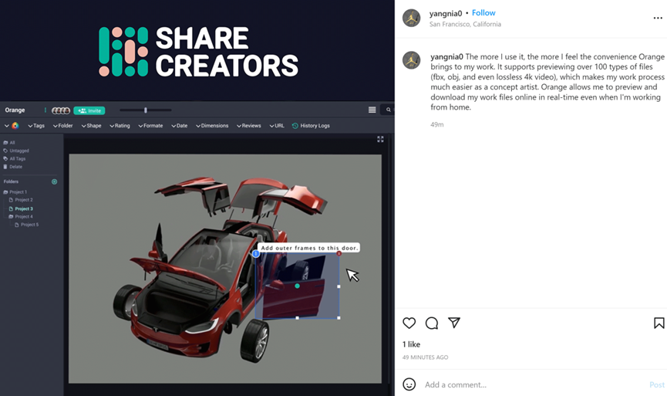Image resolution: width=667 pixels, height=396 pixels.
Task: Close the door annotation red x
Action: (x=339, y=253)
